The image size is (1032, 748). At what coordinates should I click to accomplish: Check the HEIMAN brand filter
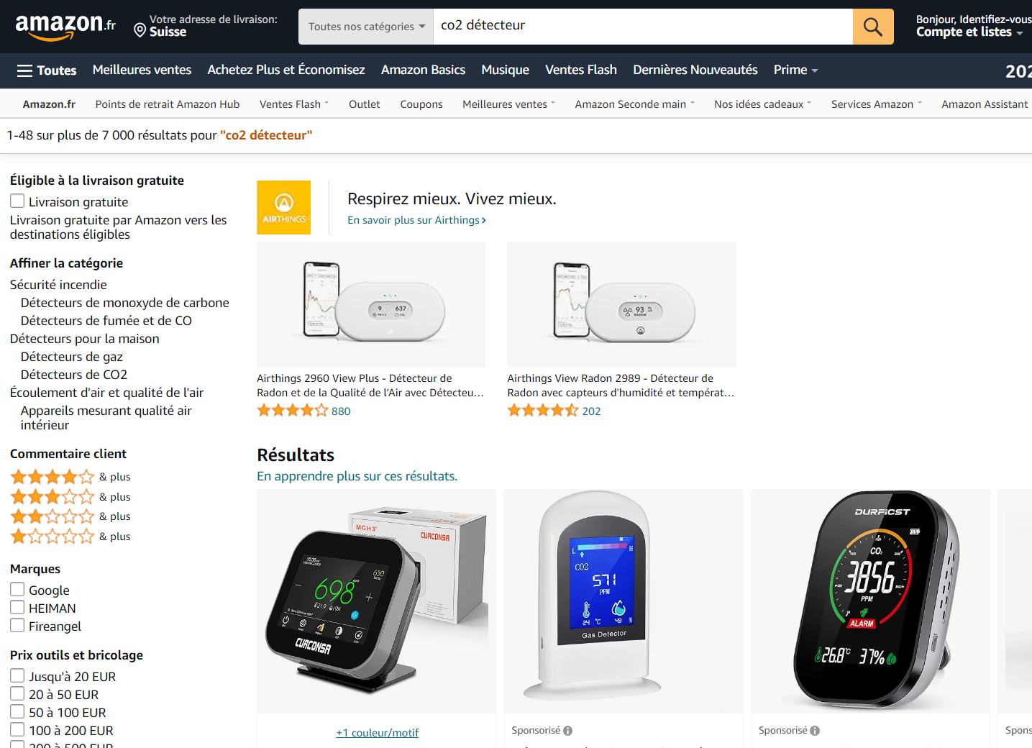tap(17, 608)
